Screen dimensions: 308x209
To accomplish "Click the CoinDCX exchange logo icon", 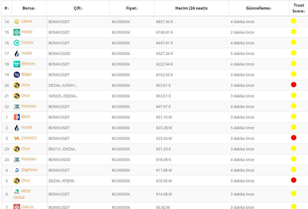I will point(17,139).
